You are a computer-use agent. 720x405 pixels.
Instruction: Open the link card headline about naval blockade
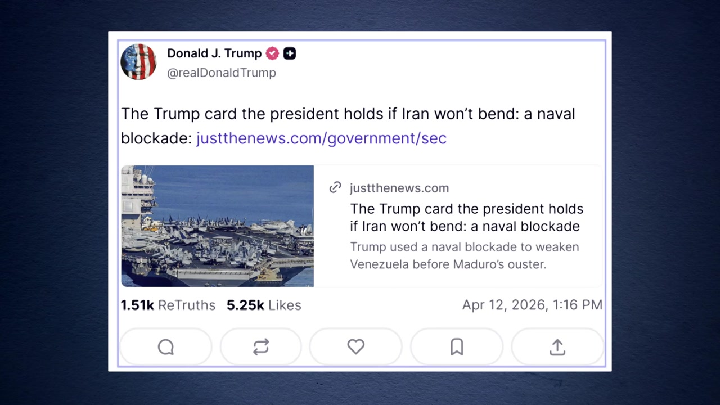click(x=466, y=218)
